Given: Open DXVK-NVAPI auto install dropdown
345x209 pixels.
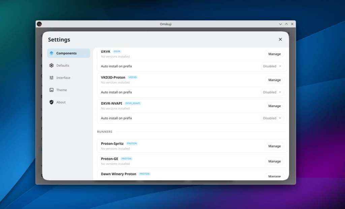Looking at the screenshot, I should tap(272, 118).
